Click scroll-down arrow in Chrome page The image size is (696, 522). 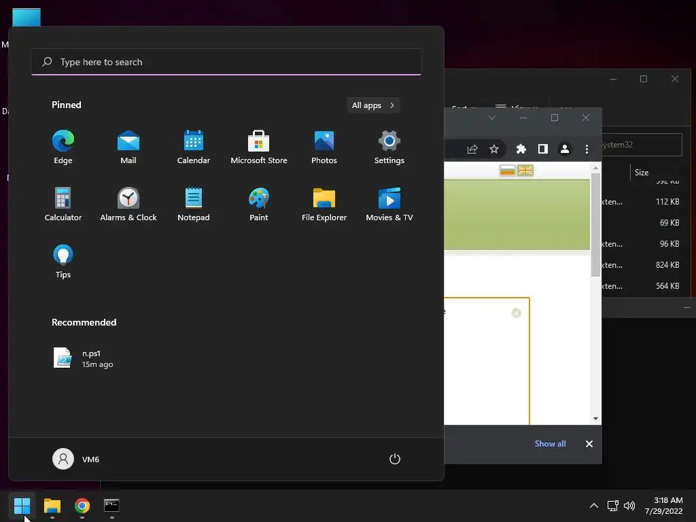click(x=595, y=419)
